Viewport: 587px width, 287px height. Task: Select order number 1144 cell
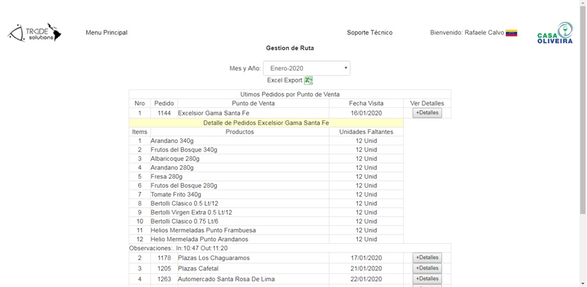coord(164,113)
